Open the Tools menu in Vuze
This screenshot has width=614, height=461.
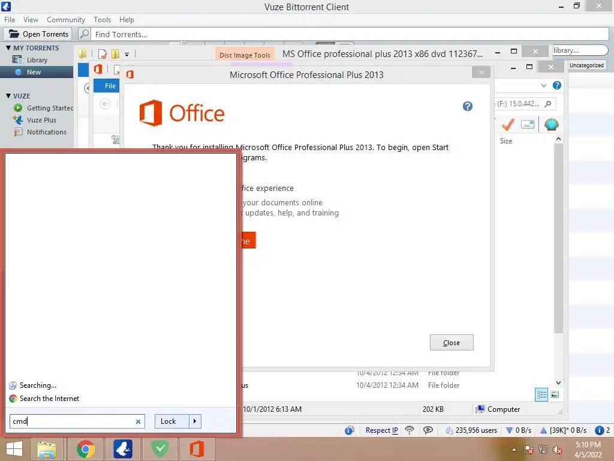pyautogui.click(x=102, y=20)
